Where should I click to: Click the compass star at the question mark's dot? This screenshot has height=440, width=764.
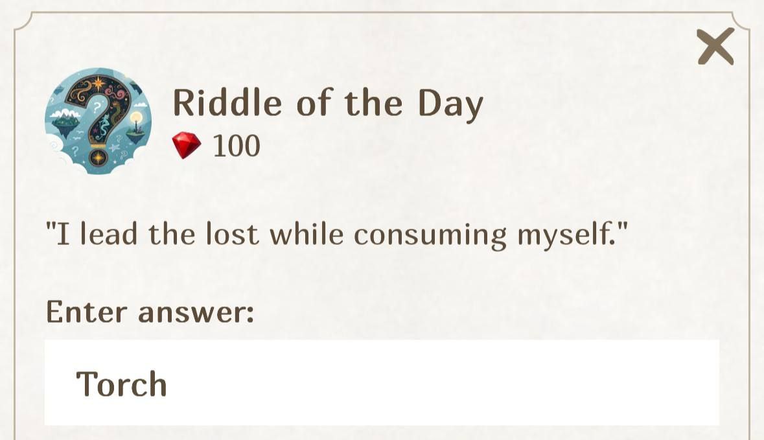(98, 157)
